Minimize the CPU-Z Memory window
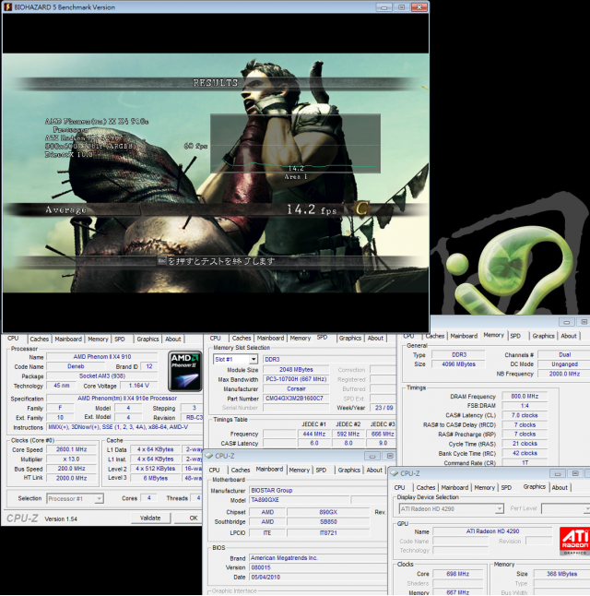The width and height of the screenshot is (590, 596). point(566,322)
